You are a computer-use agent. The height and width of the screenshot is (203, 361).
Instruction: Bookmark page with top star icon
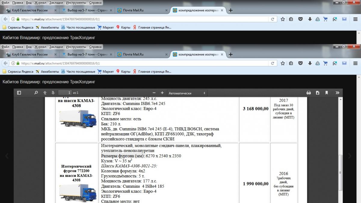point(283,19)
